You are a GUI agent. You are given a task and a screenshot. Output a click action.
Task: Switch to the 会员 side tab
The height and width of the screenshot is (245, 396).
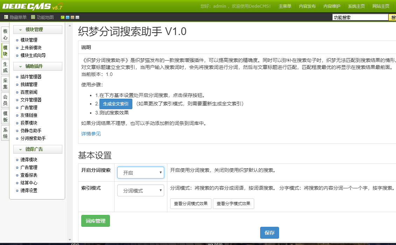click(5, 100)
